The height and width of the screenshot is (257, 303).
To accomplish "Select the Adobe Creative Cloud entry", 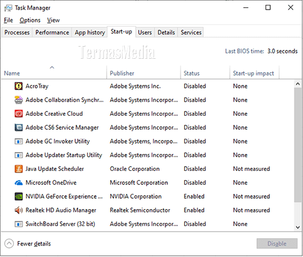I will coord(54,113).
